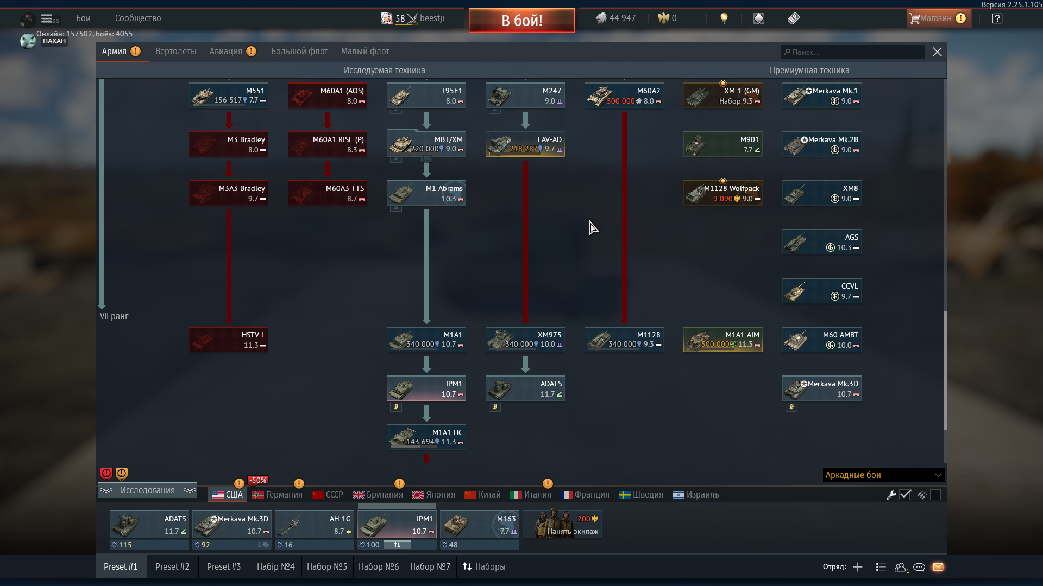The height and width of the screenshot is (586, 1043).
Task: Click the research tree vertical scrollbar
Action: [945, 371]
